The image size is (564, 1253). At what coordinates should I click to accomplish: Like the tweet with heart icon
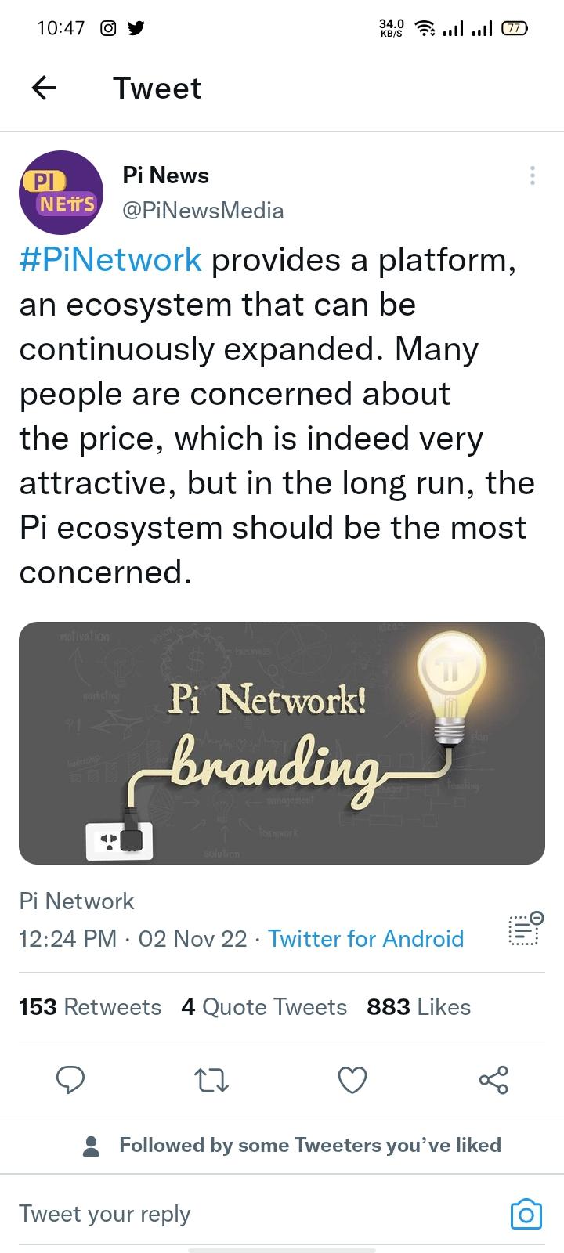coord(352,1081)
